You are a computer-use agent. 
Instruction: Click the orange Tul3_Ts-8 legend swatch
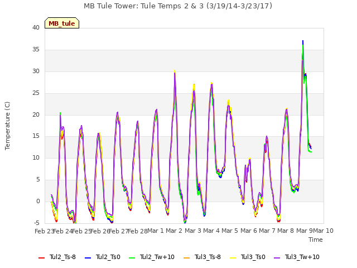click(x=187, y=258)
